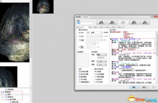This screenshot has width=158, height=103.
Task: Switch to event page tab 3
Action: [91, 27]
